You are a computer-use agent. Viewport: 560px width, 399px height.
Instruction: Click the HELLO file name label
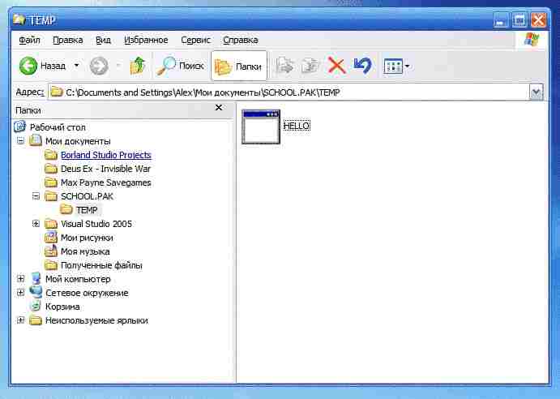click(297, 126)
